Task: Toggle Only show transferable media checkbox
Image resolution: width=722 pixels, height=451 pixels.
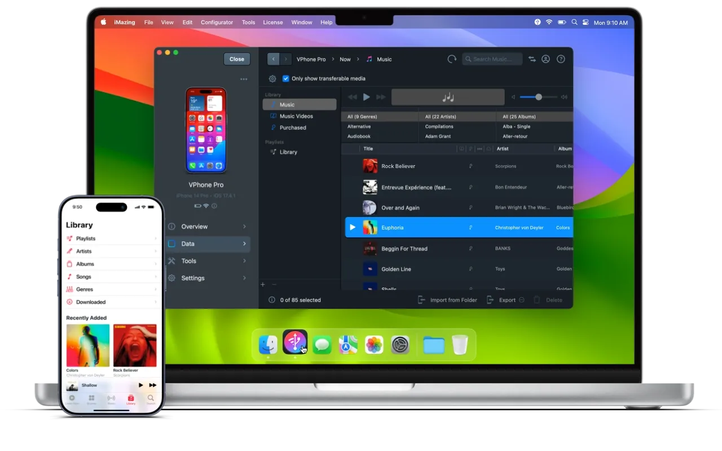Action: click(285, 79)
